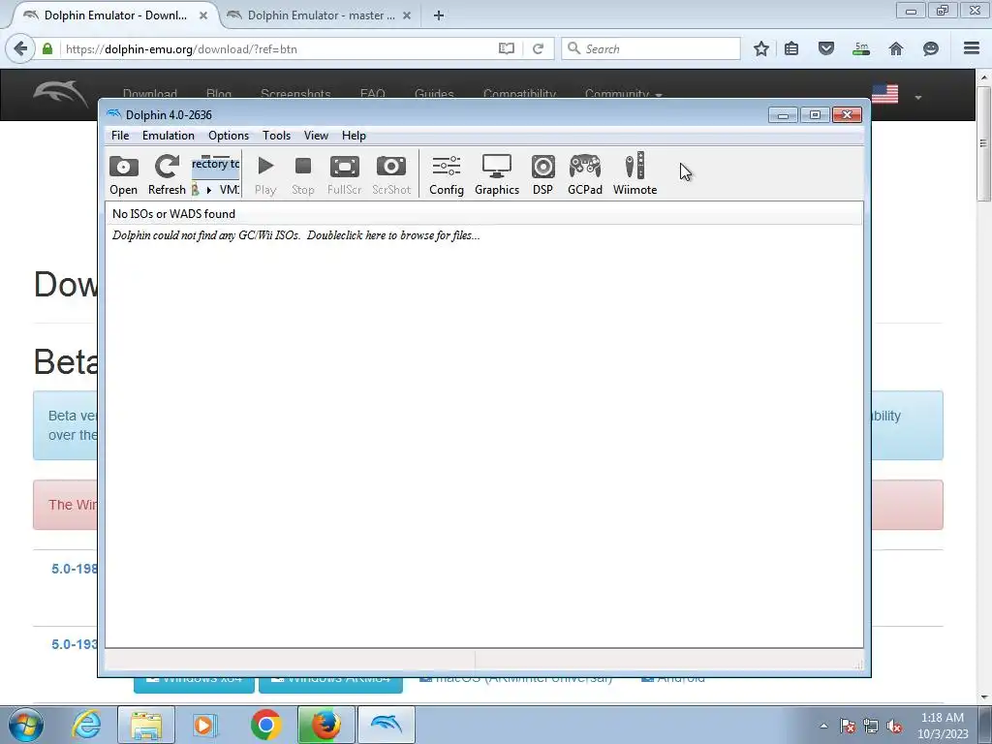Click the Pocket icon in Firefox toolbar
The width and height of the screenshot is (992, 744).
[x=825, y=48]
